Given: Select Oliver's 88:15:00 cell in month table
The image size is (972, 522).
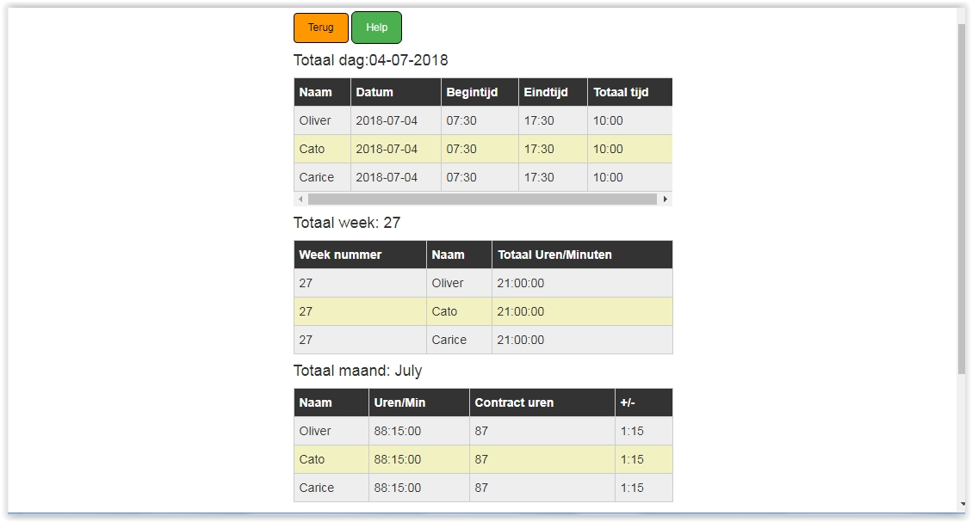Looking at the screenshot, I should click(x=398, y=431).
